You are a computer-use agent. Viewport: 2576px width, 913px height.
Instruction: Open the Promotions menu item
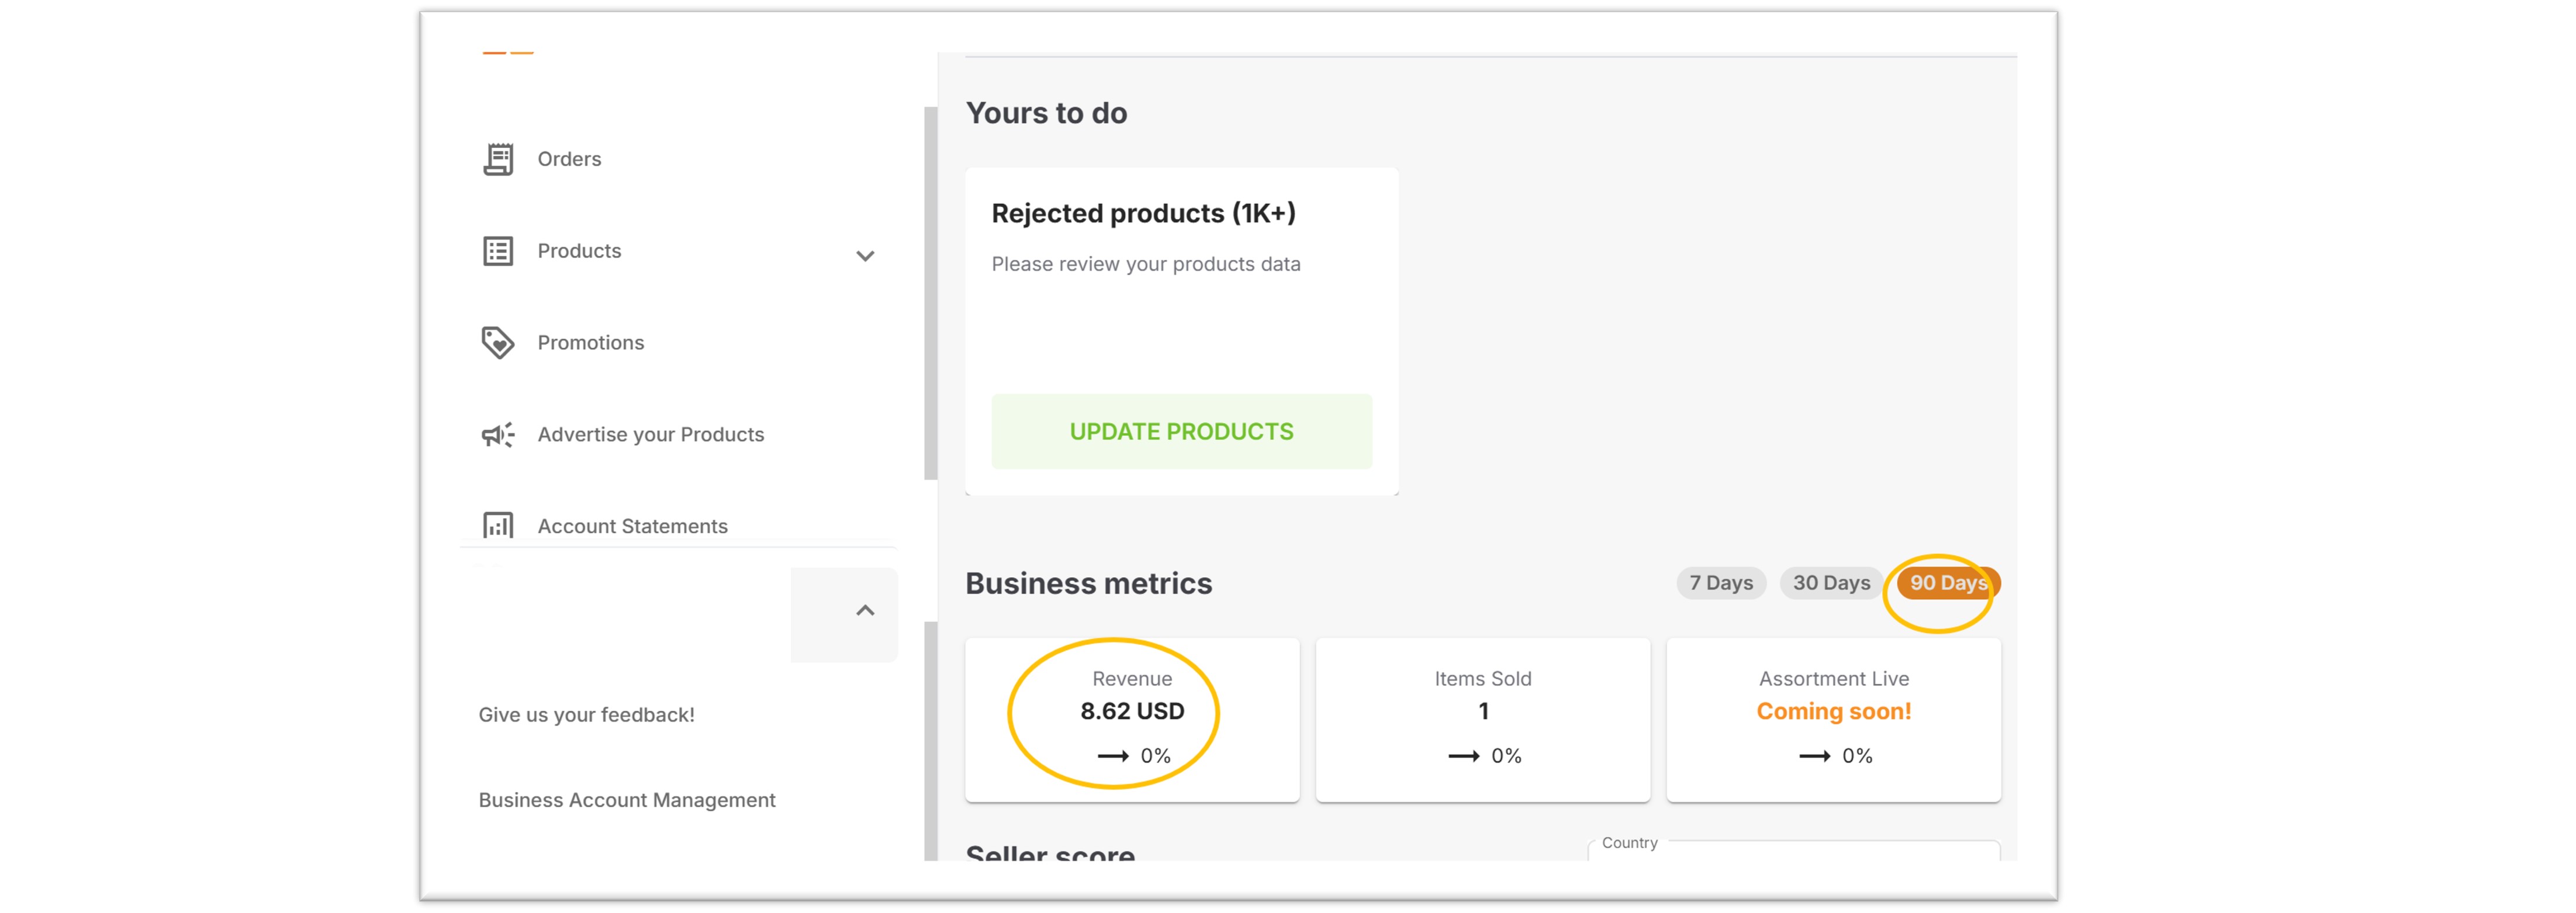(x=590, y=343)
